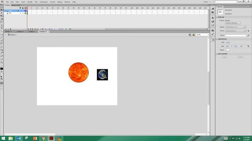Toggle outline view of Earth layer

coord(25,11)
